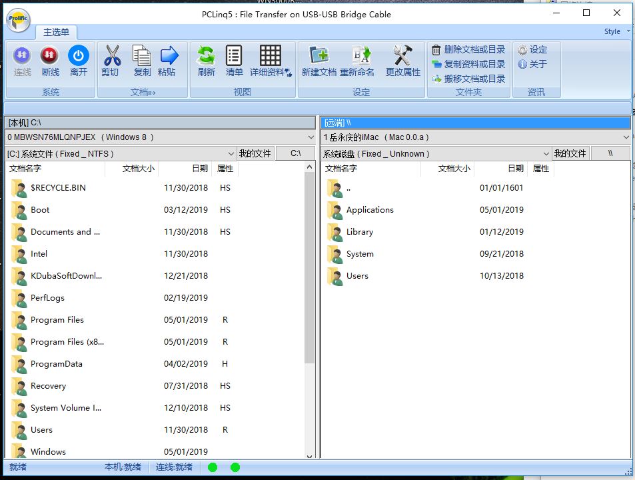Click 搬移文档或目录 move folder button
The image size is (635, 480).
point(468,79)
